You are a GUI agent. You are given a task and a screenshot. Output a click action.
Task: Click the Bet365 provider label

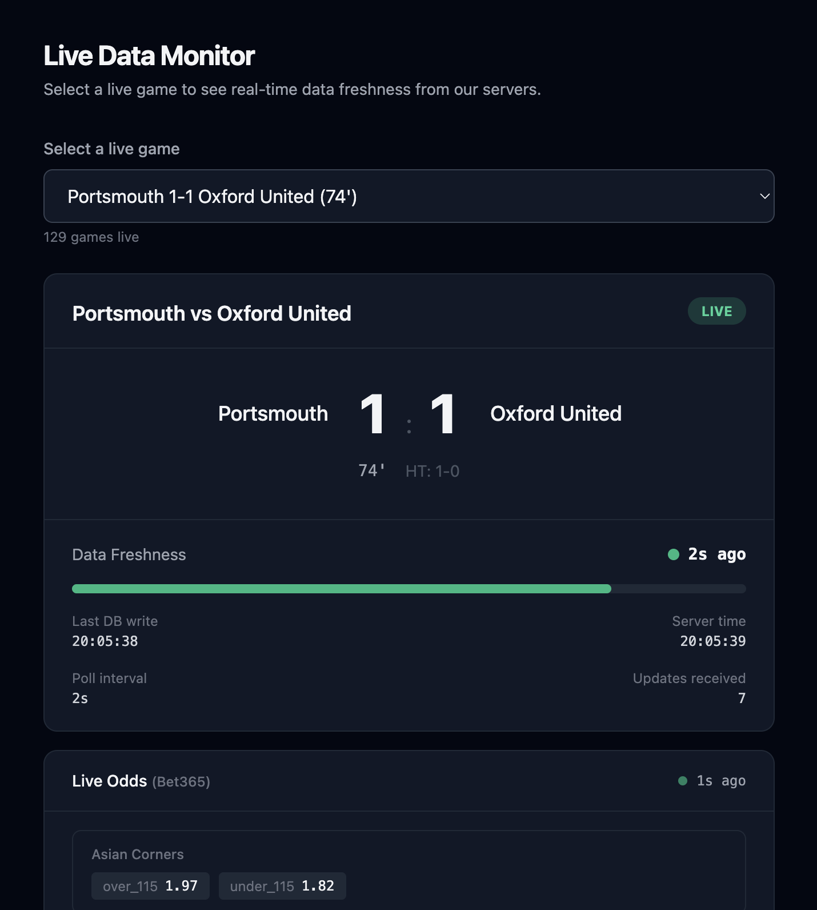tap(182, 781)
